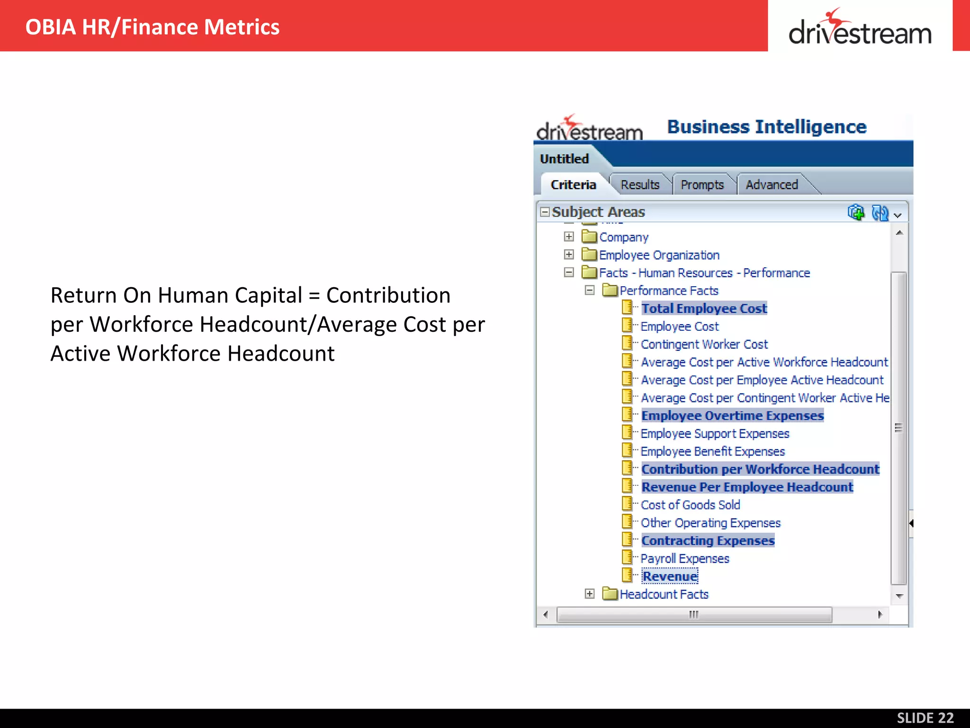Viewport: 970px width, 728px height.
Task: Expand the Employee Organization folder
Action: coord(569,255)
